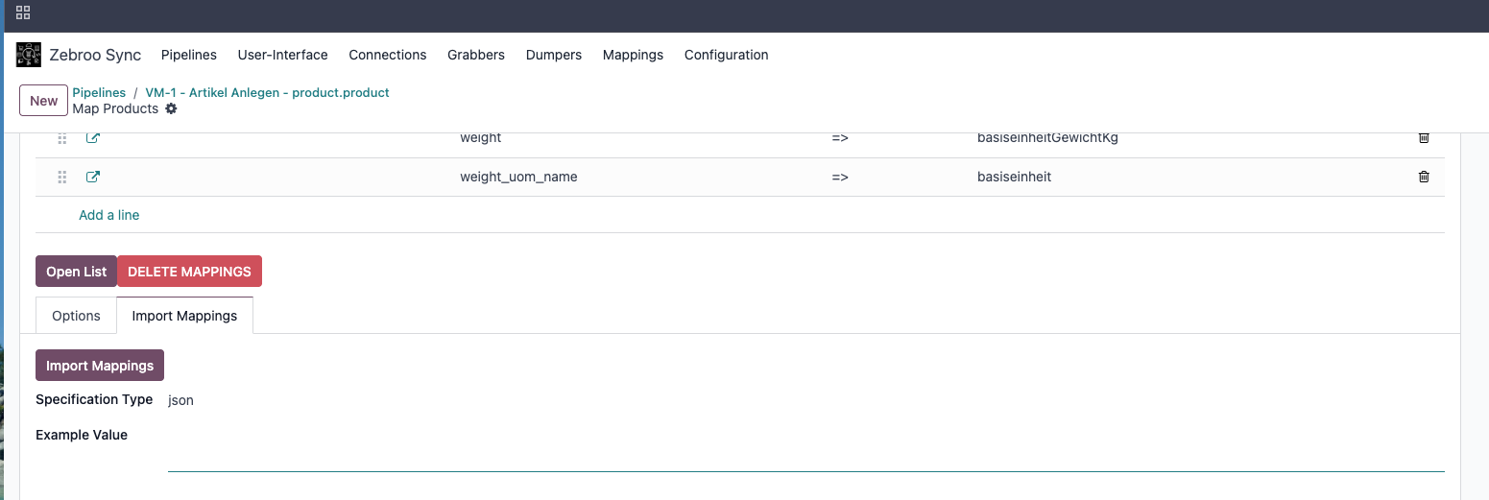Open the Connections menu
Image resolution: width=1489 pixels, height=500 pixels.
388,55
